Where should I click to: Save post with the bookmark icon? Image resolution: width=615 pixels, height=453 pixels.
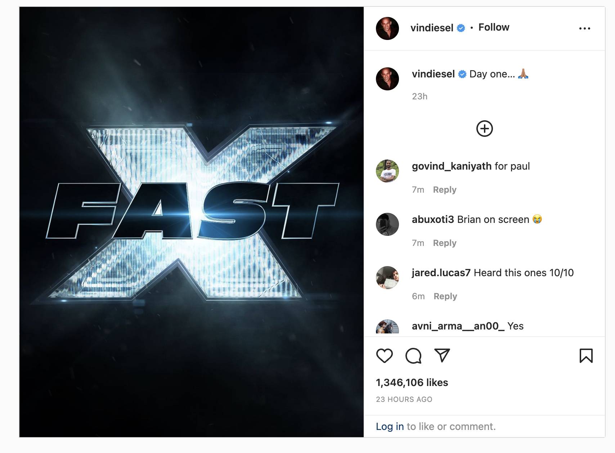coord(586,356)
